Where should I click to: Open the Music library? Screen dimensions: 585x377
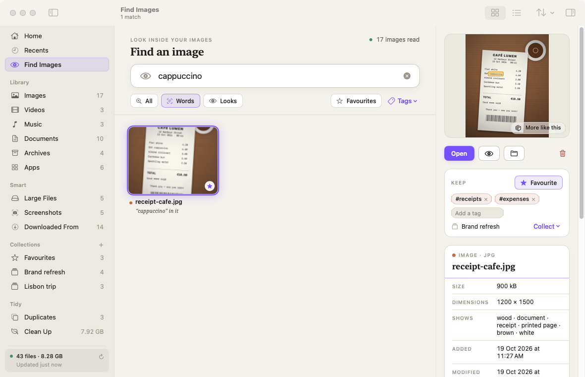57,125
